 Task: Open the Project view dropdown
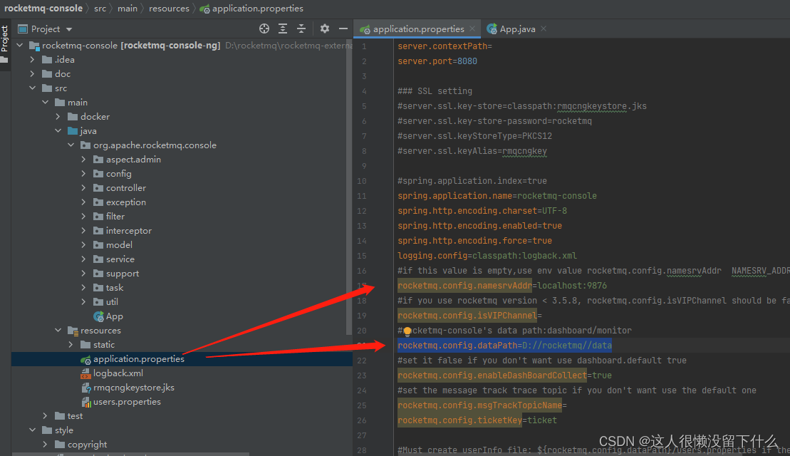tap(69, 29)
